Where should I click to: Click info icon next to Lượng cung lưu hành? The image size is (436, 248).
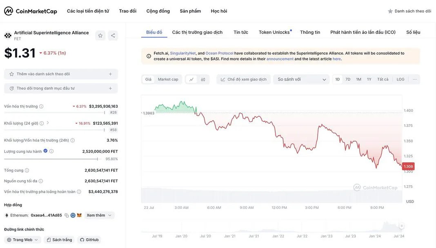(x=51, y=151)
